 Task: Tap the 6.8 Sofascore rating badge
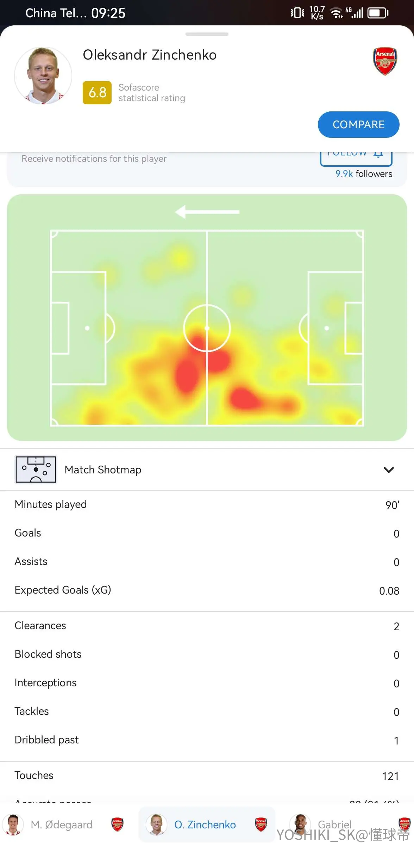[x=97, y=93]
